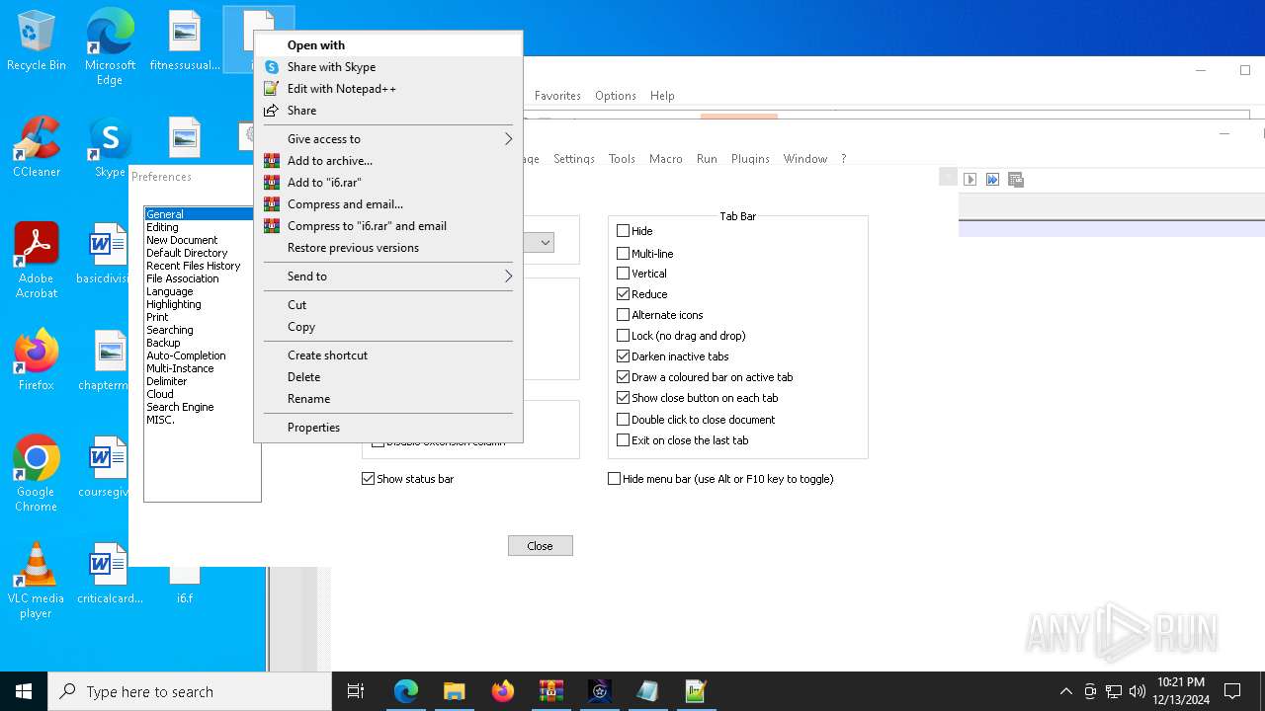Select the criticalcard Word document icon

tap(110, 574)
